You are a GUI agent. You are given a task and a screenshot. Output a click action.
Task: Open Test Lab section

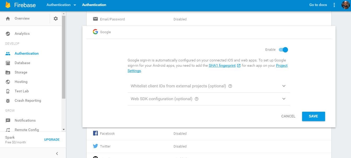click(x=22, y=91)
